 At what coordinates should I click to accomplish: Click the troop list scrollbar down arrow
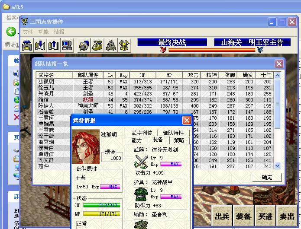(278, 167)
